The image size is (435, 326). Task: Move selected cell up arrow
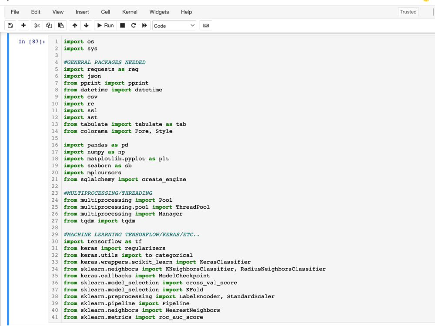click(x=75, y=26)
